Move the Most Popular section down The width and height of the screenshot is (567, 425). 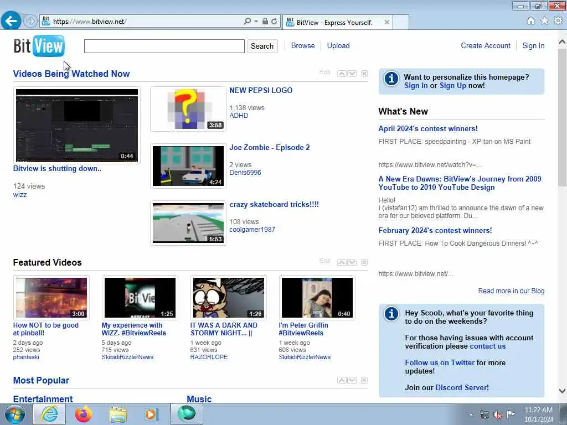tap(352, 380)
